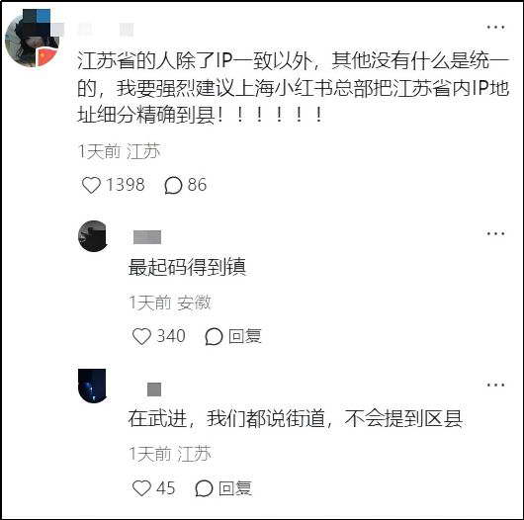The image size is (524, 520).
Task: Open the avatar of the 安徽 replier
Action: (x=93, y=236)
